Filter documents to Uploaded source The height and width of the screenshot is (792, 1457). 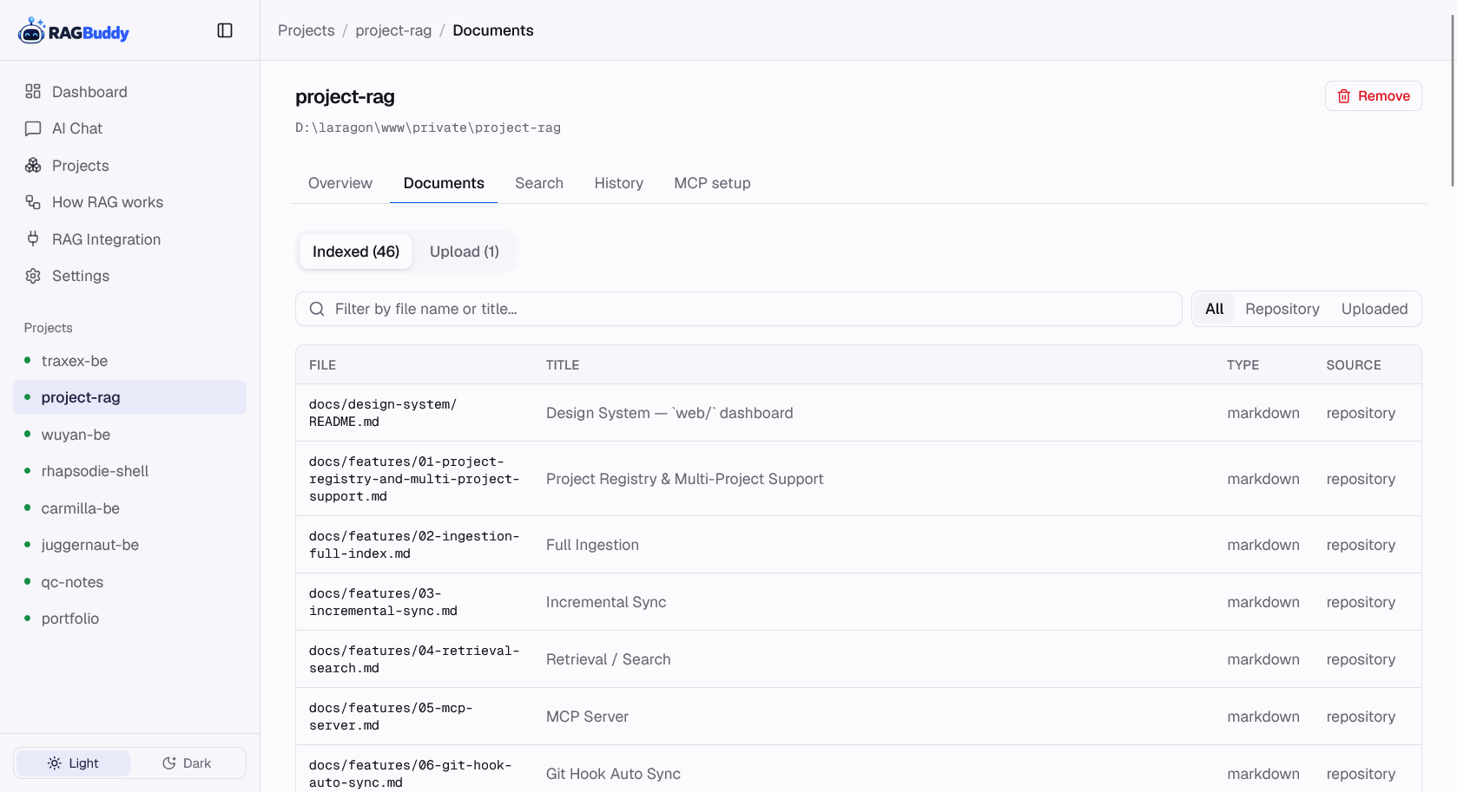point(1375,309)
